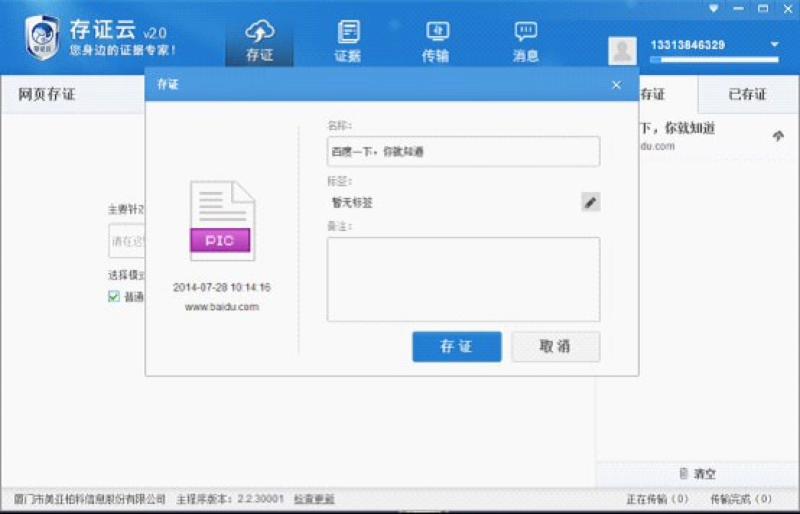The height and width of the screenshot is (514, 800).
Task: Select the 已存证 tab
Action: [747, 95]
